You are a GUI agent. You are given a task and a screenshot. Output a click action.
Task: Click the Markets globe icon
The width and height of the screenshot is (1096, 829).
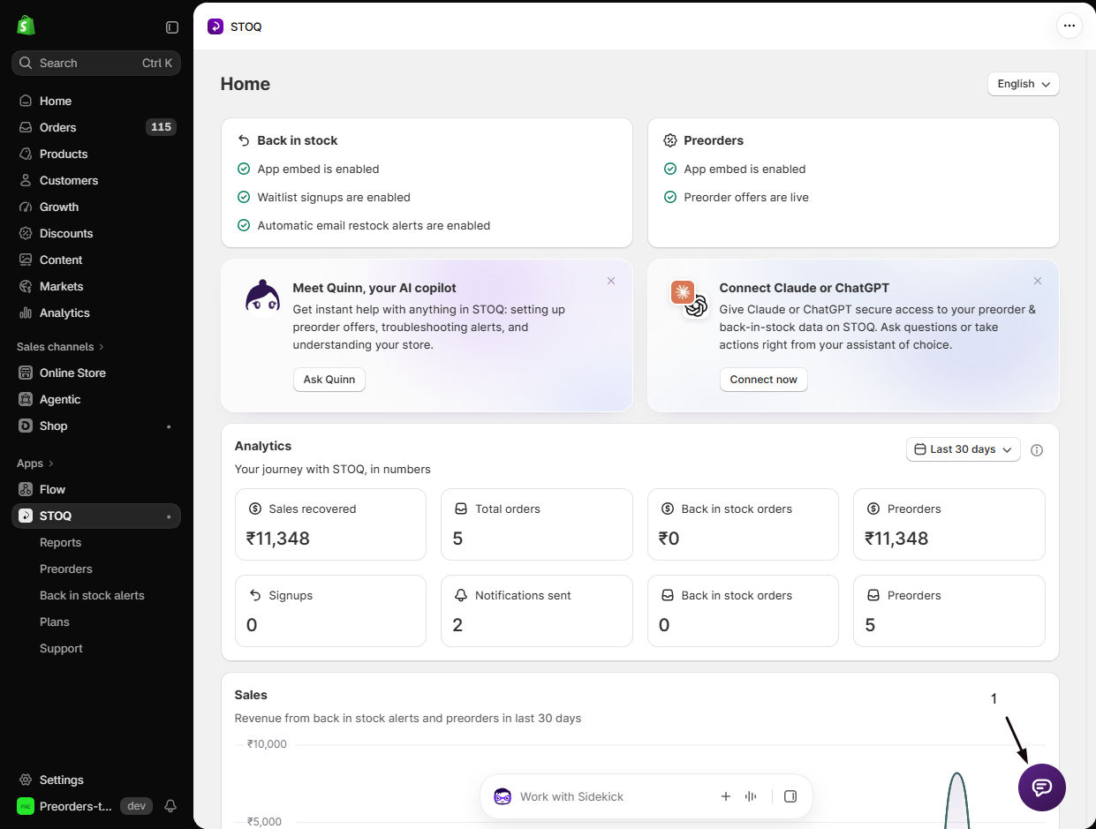click(26, 286)
